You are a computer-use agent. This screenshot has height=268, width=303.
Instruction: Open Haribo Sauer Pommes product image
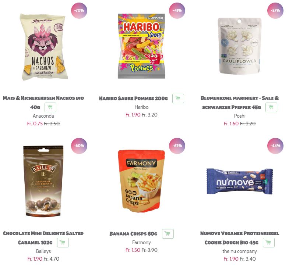point(141,46)
